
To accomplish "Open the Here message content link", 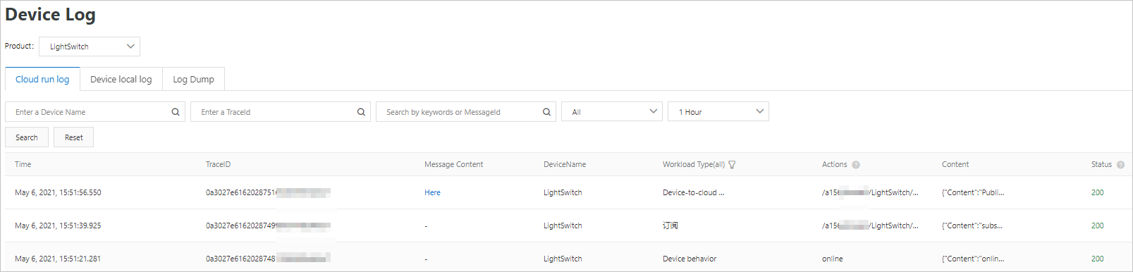I will tap(432, 192).
